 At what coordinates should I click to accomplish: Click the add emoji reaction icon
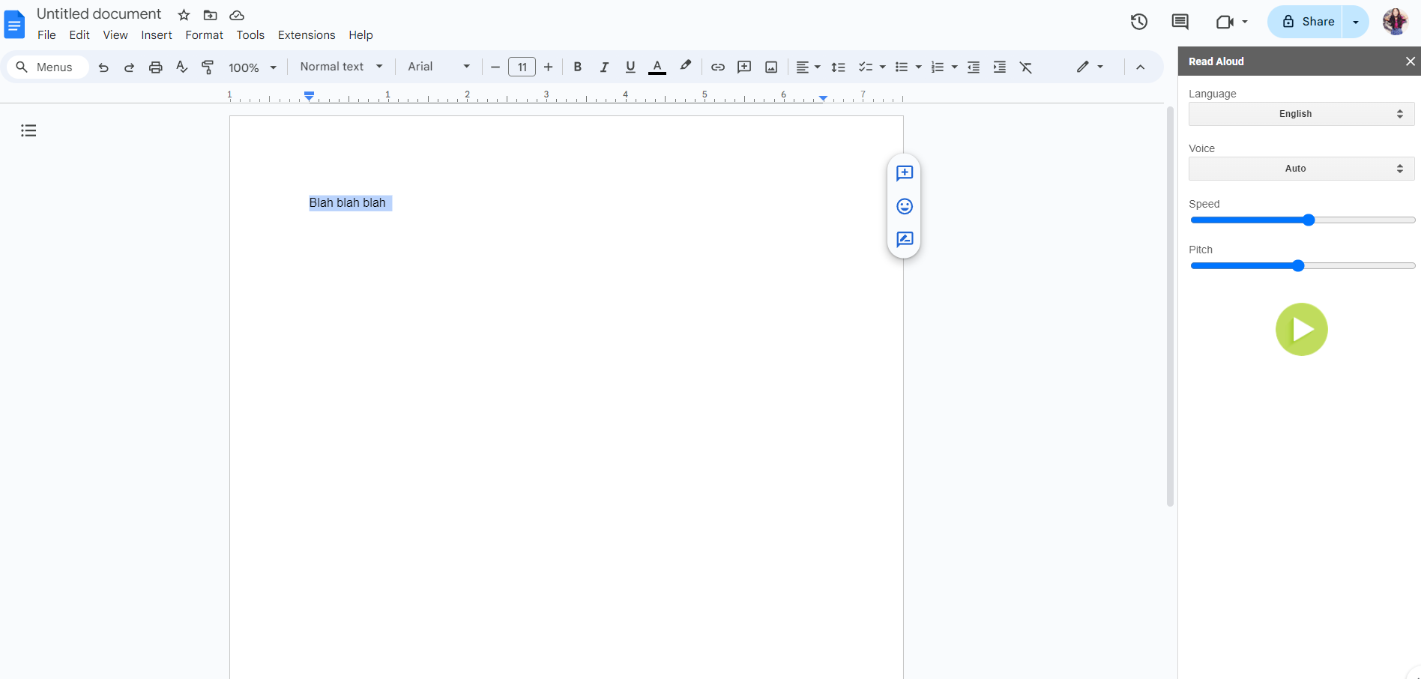[904, 207]
